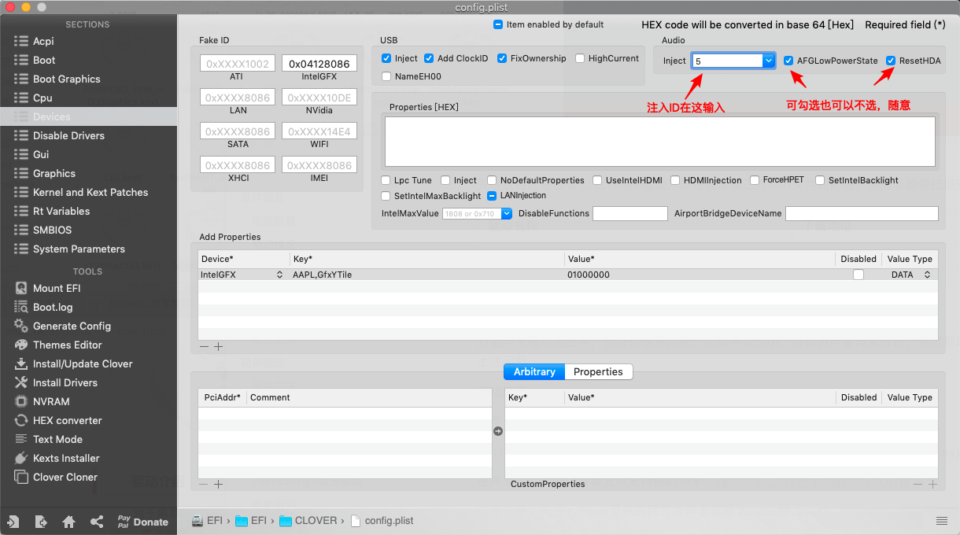The height and width of the screenshot is (535, 960).
Task: Uncheck the ResetHDA checkbox
Action: click(891, 61)
